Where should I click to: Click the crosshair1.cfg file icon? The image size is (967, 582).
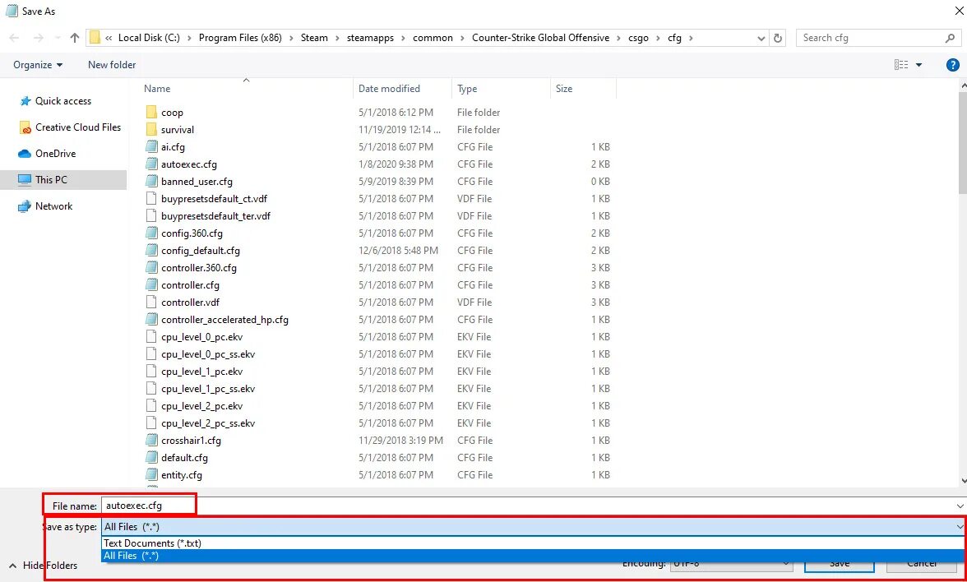151,441
